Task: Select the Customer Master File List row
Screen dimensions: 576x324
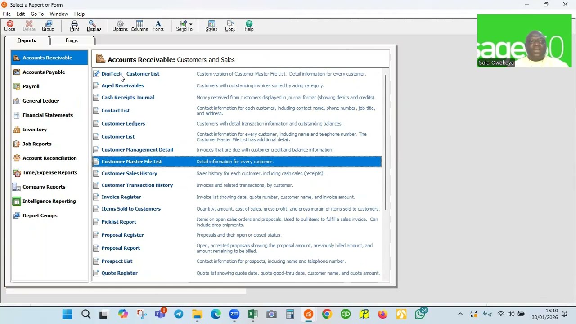Action: tap(237, 162)
